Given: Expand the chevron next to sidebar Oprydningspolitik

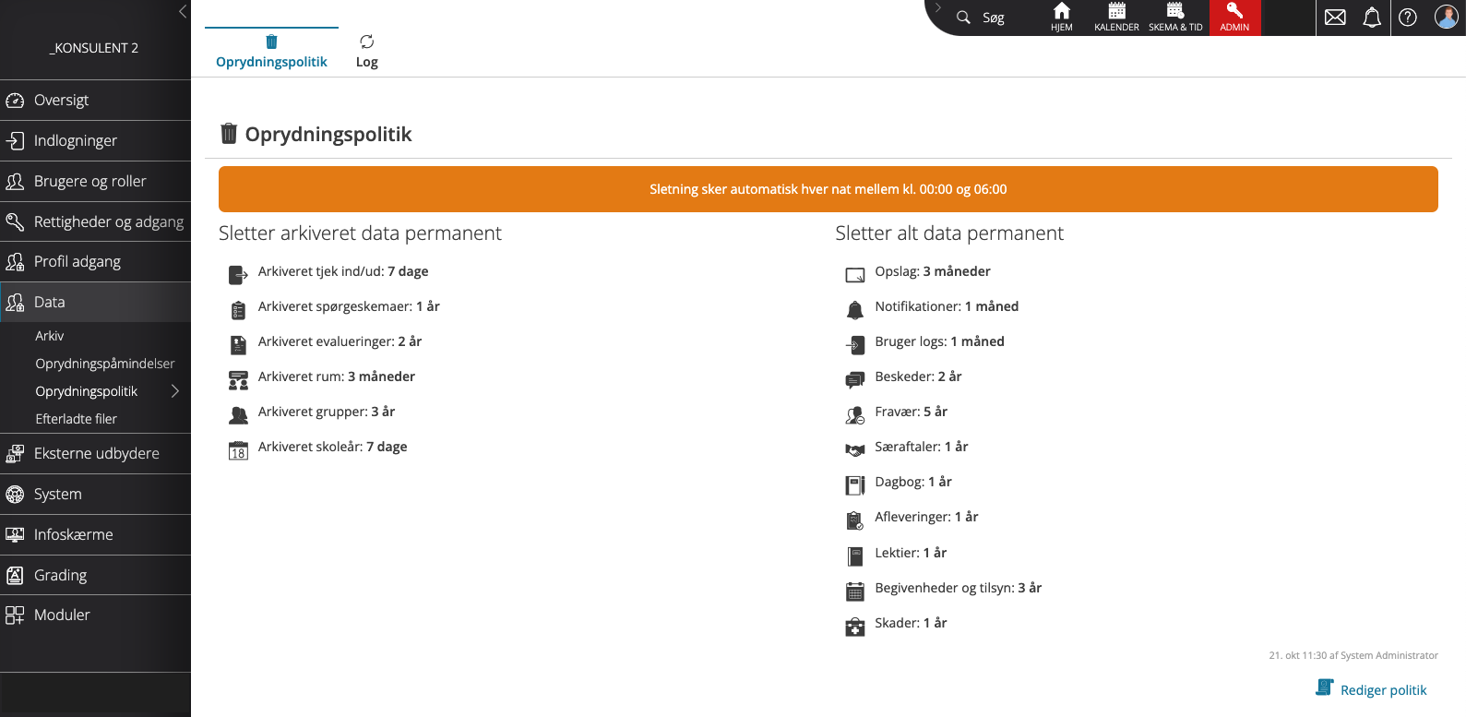Looking at the screenshot, I should point(175,391).
